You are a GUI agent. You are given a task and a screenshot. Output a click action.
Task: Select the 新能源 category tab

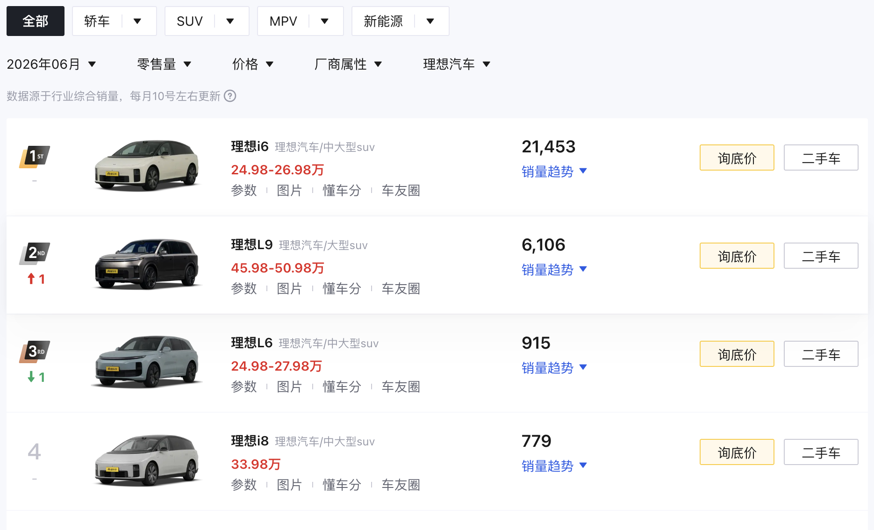click(x=383, y=21)
